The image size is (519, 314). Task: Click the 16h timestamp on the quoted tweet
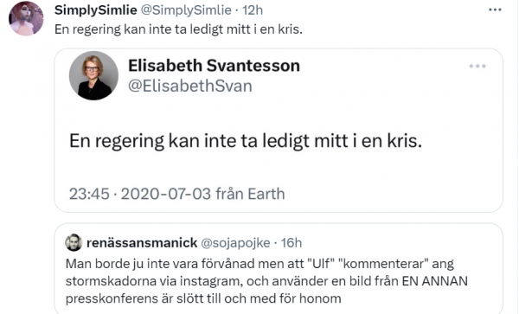tap(292, 243)
